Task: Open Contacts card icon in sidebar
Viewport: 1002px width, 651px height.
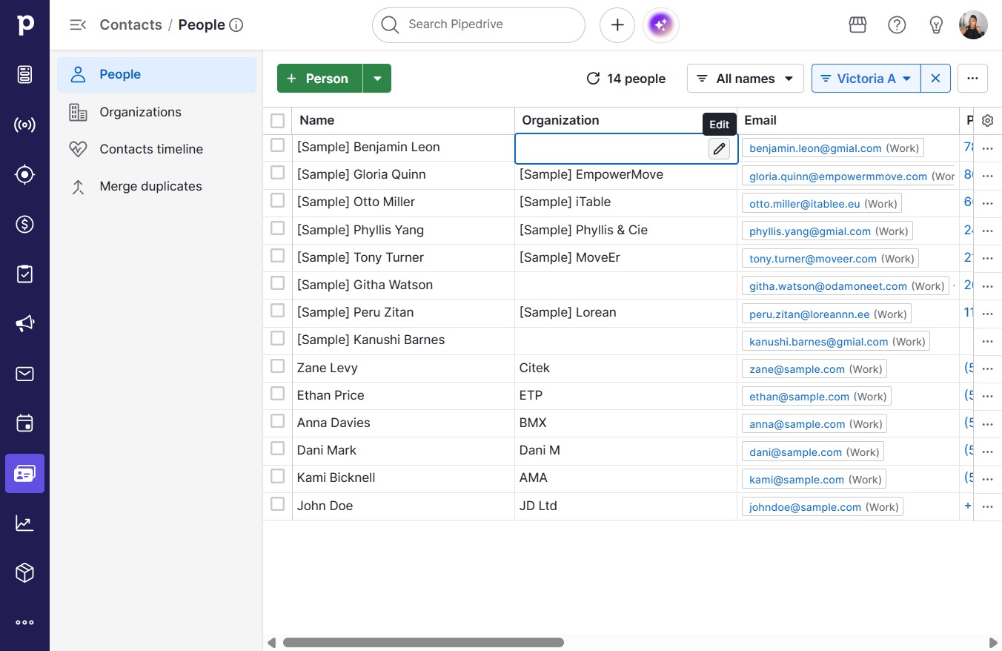Action: 24,473
